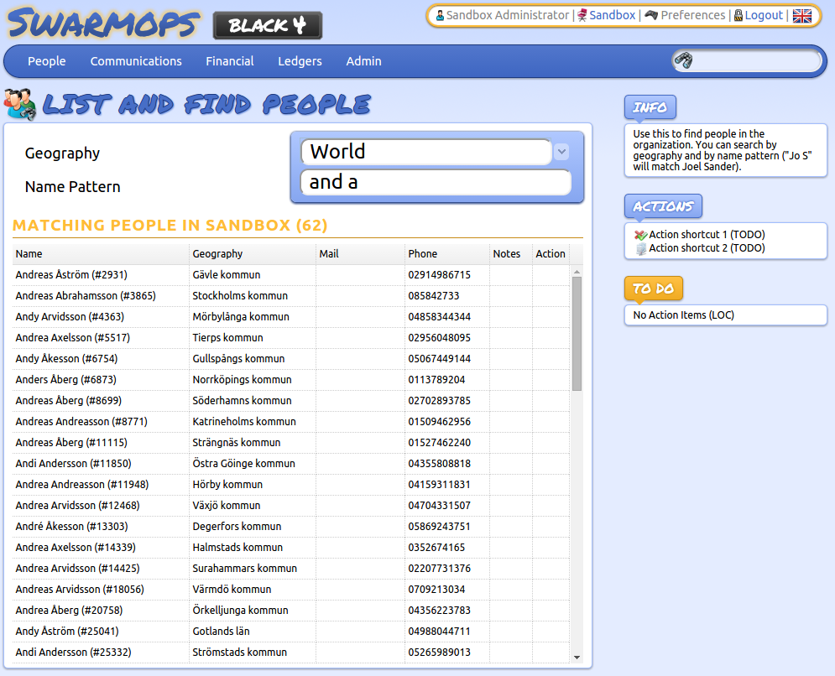Screen dimensions: 835x676
Task: Select Andy Åkesson (#6754)
Action: pyautogui.click(x=66, y=359)
